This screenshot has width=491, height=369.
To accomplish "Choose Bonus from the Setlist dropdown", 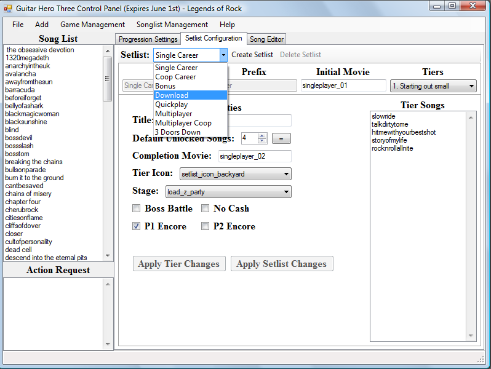I will pos(190,86).
